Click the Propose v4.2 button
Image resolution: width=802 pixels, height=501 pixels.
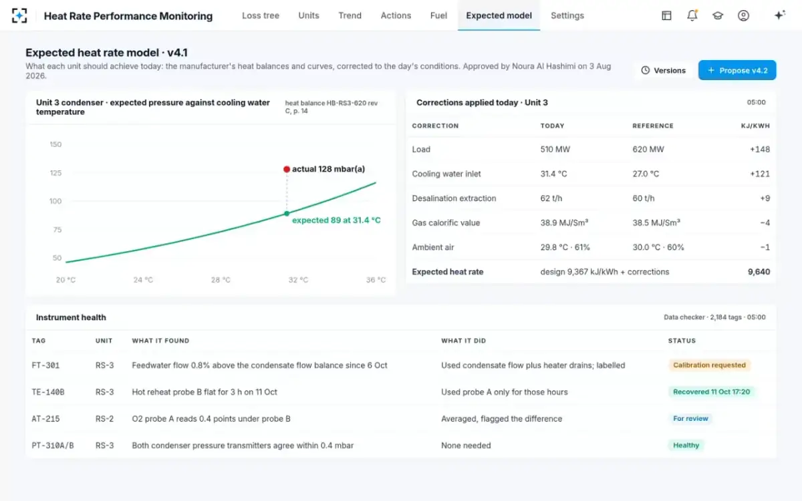(x=737, y=70)
